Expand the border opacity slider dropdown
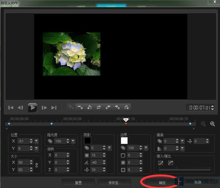This screenshot has width=220, height=188. click(146, 148)
